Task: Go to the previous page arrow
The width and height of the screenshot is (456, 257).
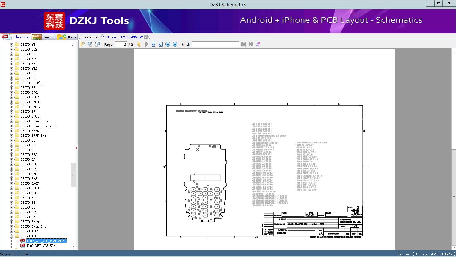Action: tap(139, 44)
